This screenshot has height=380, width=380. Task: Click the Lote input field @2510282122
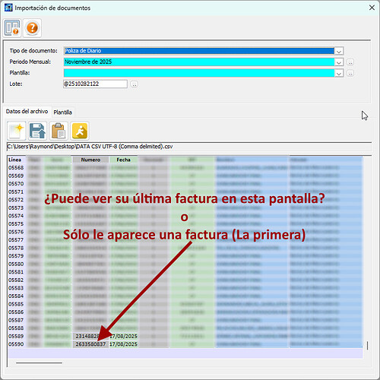click(95, 84)
